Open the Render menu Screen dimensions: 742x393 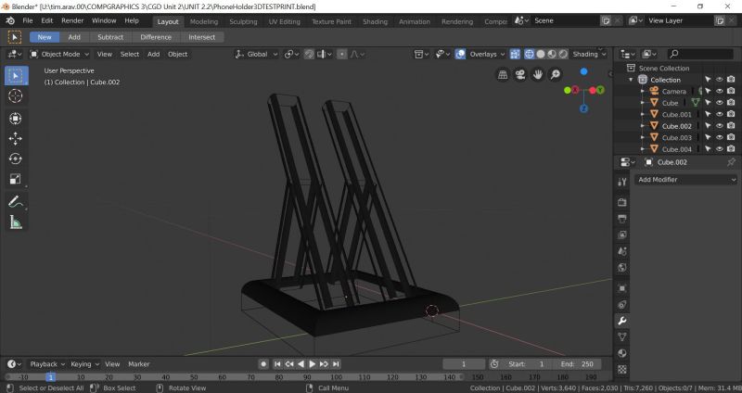click(x=72, y=20)
